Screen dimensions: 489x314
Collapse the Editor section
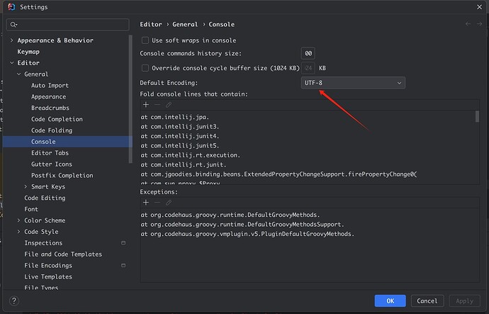point(12,62)
